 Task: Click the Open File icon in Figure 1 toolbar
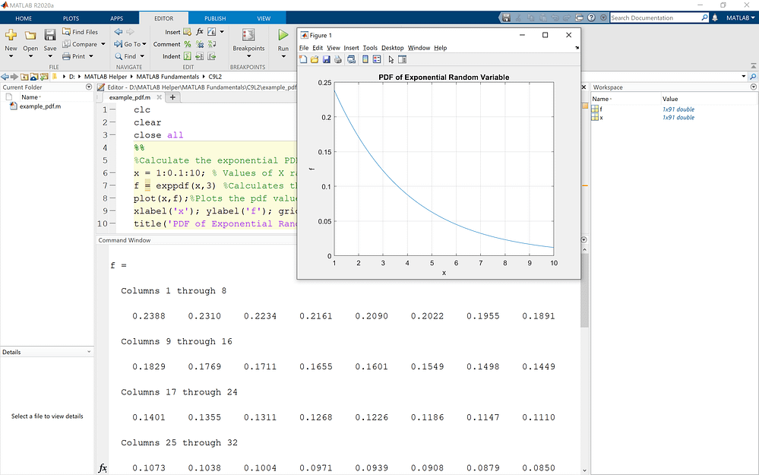tap(315, 59)
